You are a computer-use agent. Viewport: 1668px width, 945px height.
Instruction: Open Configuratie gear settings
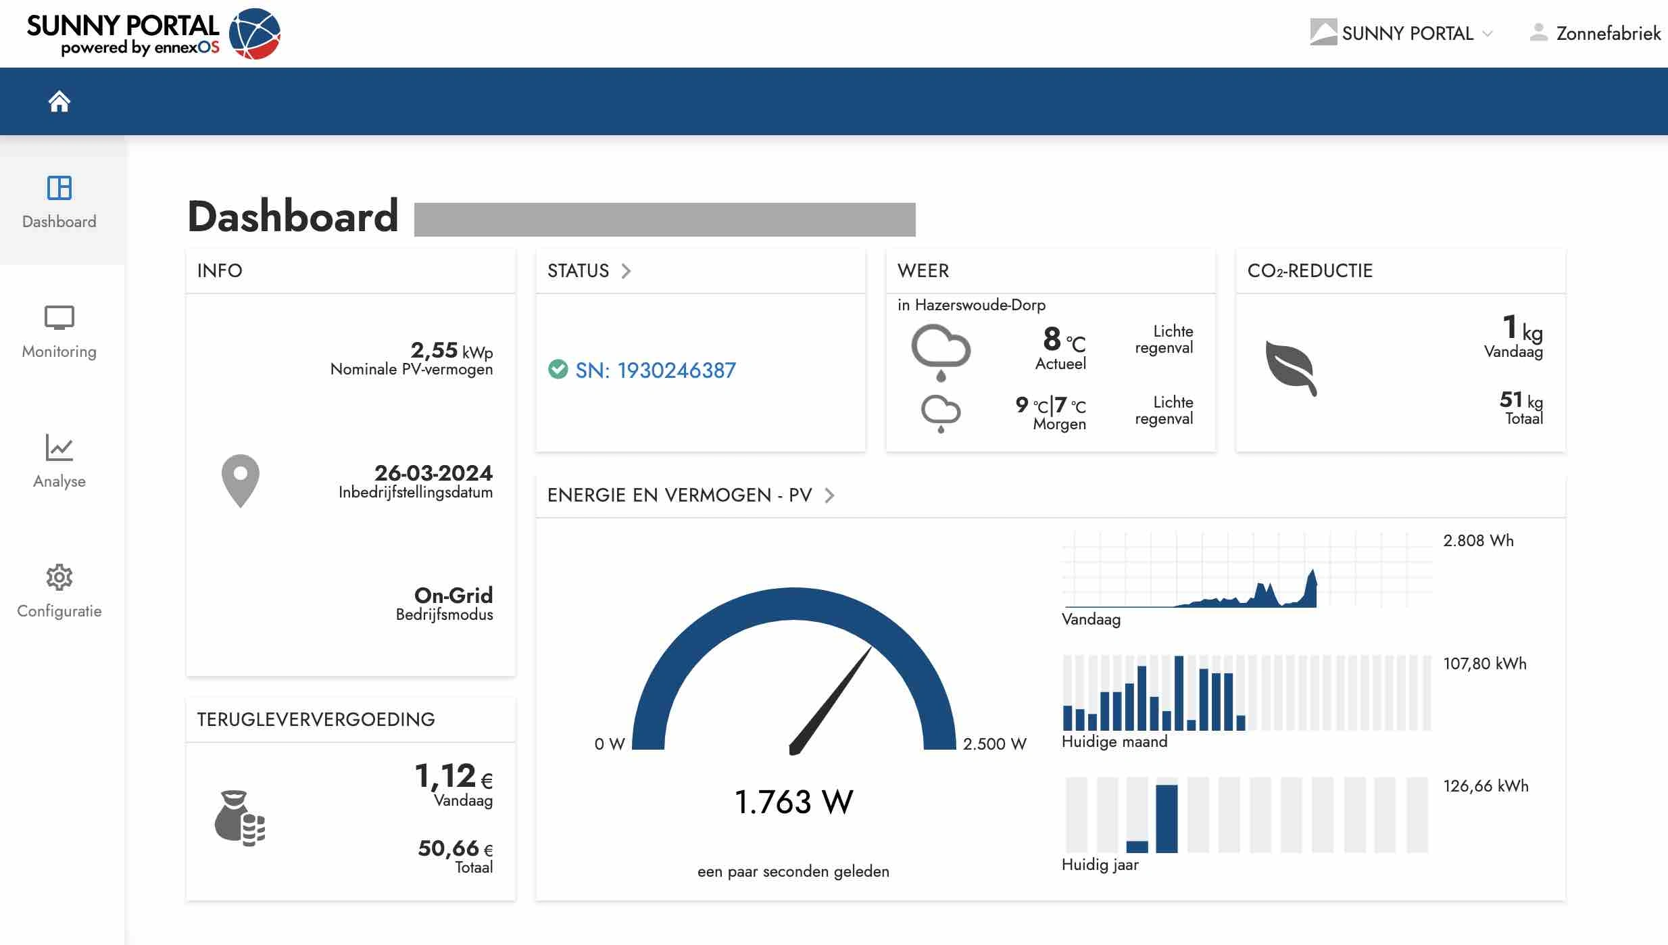tap(59, 591)
